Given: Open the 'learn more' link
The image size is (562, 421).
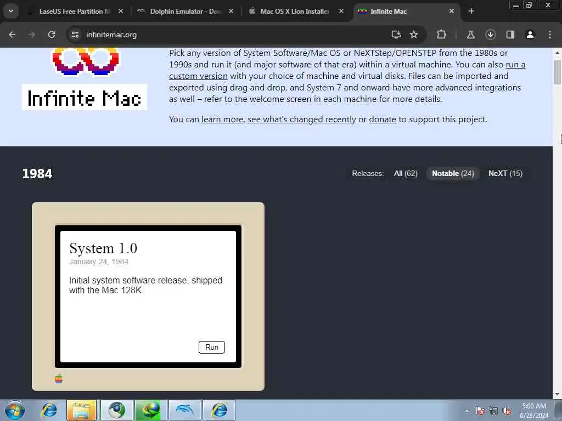Looking at the screenshot, I should point(222,119).
